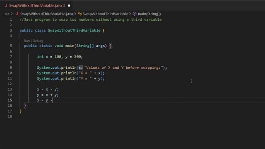
Task: Click the Debug CodeLens link above main
Action: coord(38,41)
